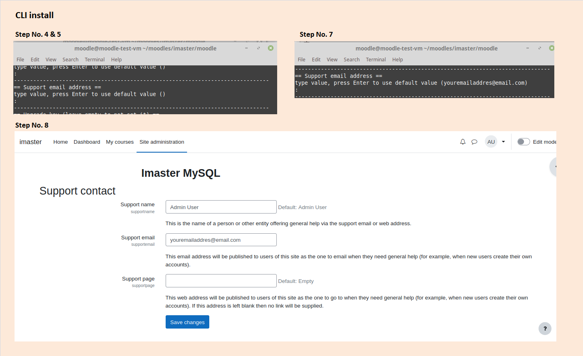Open File menu in Step 4 & 5 terminal

[20, 60]
